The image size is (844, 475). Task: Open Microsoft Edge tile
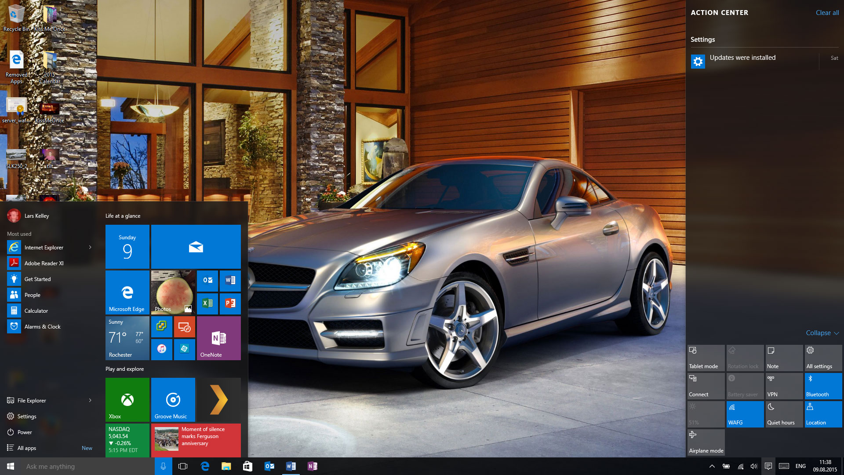point(127,292)
